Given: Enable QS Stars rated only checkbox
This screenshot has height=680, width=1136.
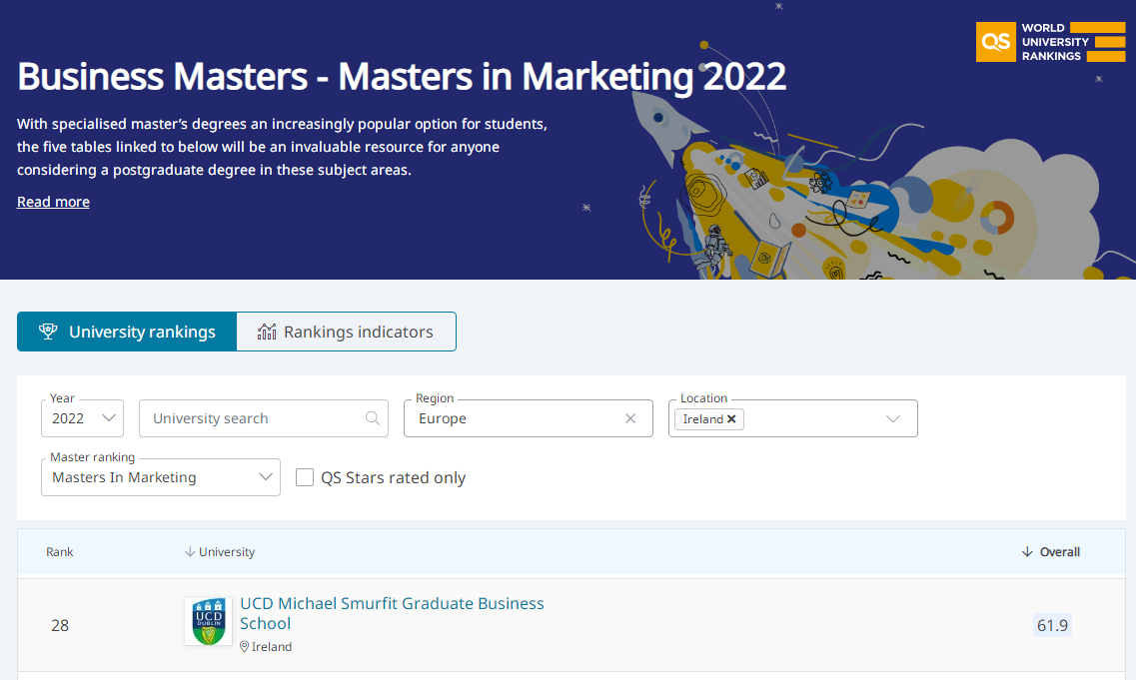Looking at the screenshot, I should [x=305, y=477].
